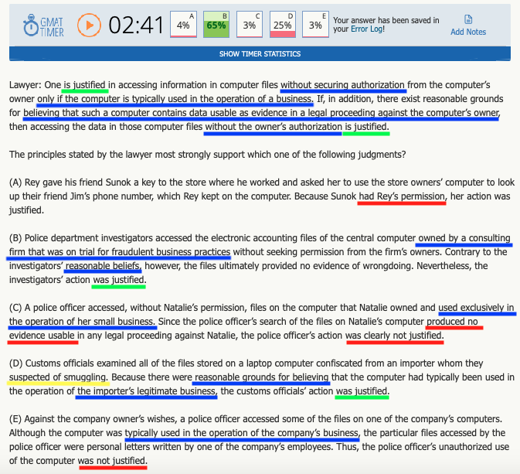Image resolution: width=520 pixels, height=474 pixels.
Task: Click the GMAT TIMER logo text
Action: click(52, 27)
